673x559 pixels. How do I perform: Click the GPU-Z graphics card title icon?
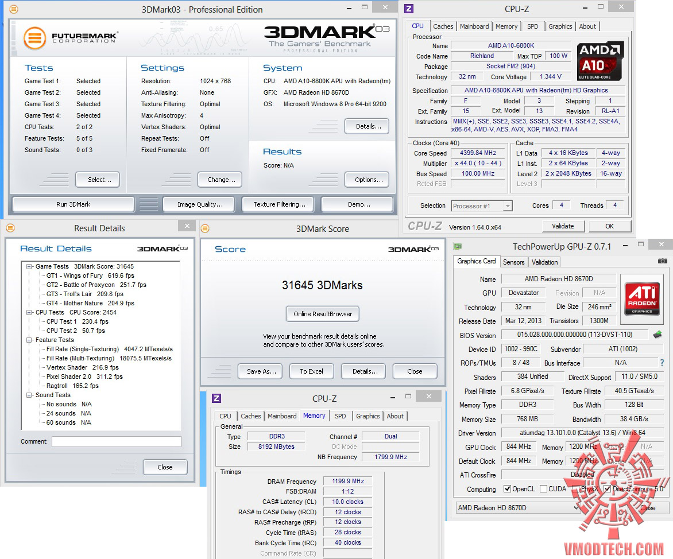[458, 246]
